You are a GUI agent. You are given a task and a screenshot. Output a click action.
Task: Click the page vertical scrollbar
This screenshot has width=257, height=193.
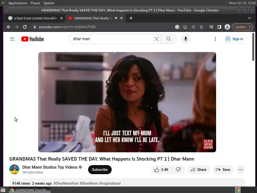(x=253, y=47)
